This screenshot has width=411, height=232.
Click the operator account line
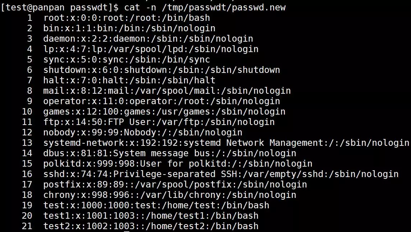[161, 101]
